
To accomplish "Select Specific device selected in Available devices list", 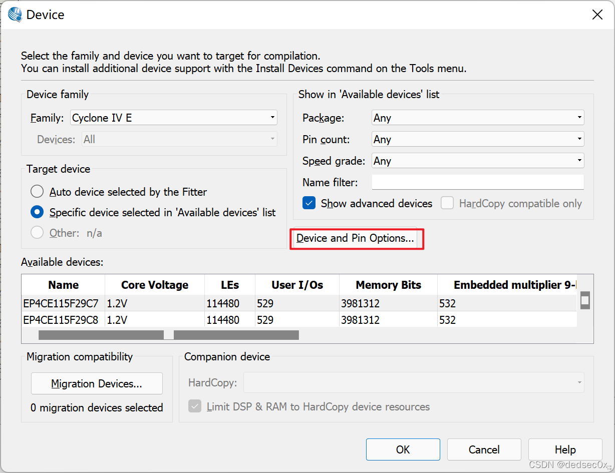I will (37, 212).
